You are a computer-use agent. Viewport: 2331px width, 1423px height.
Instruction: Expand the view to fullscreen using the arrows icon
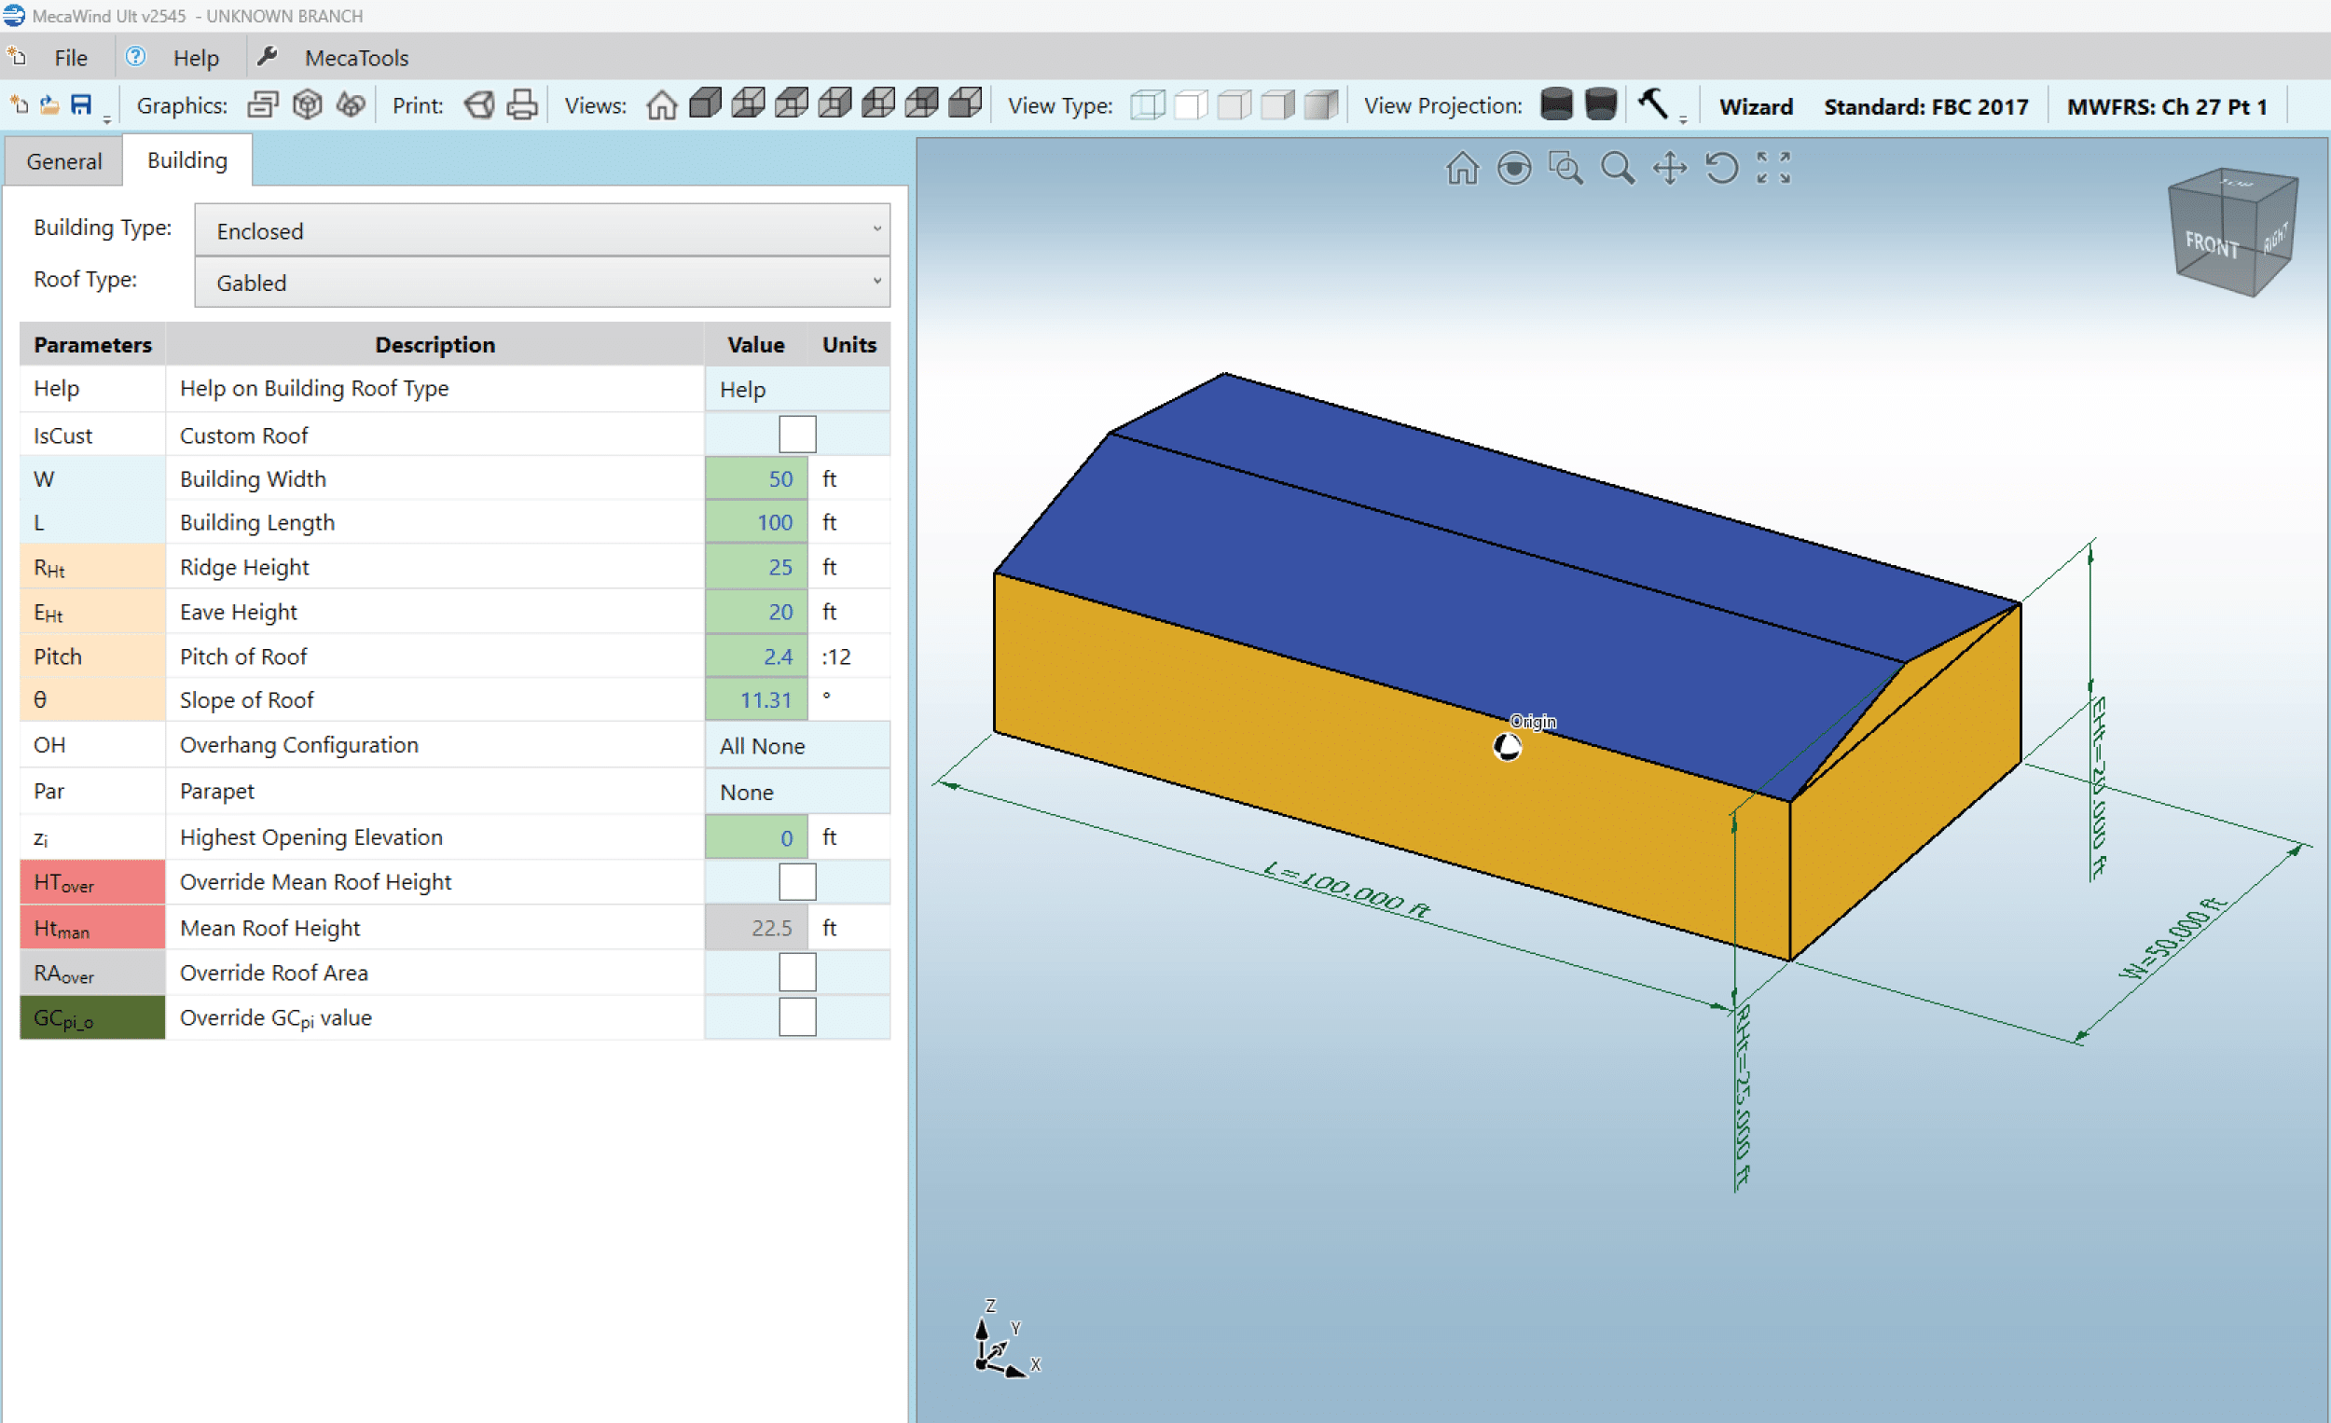coord(1772,168)
